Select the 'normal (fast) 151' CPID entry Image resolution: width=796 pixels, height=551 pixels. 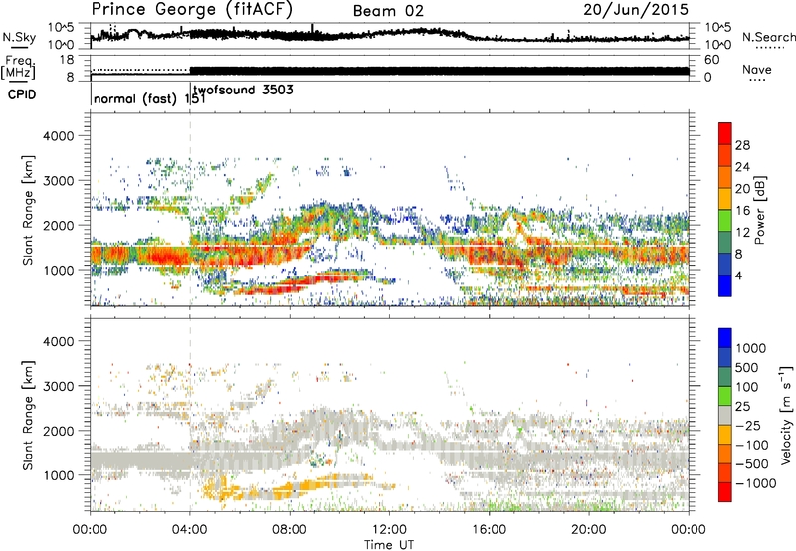(149, 98)
